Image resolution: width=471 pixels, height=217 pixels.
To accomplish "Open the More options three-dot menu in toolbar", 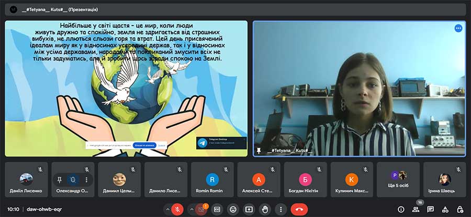I will 281,209.
